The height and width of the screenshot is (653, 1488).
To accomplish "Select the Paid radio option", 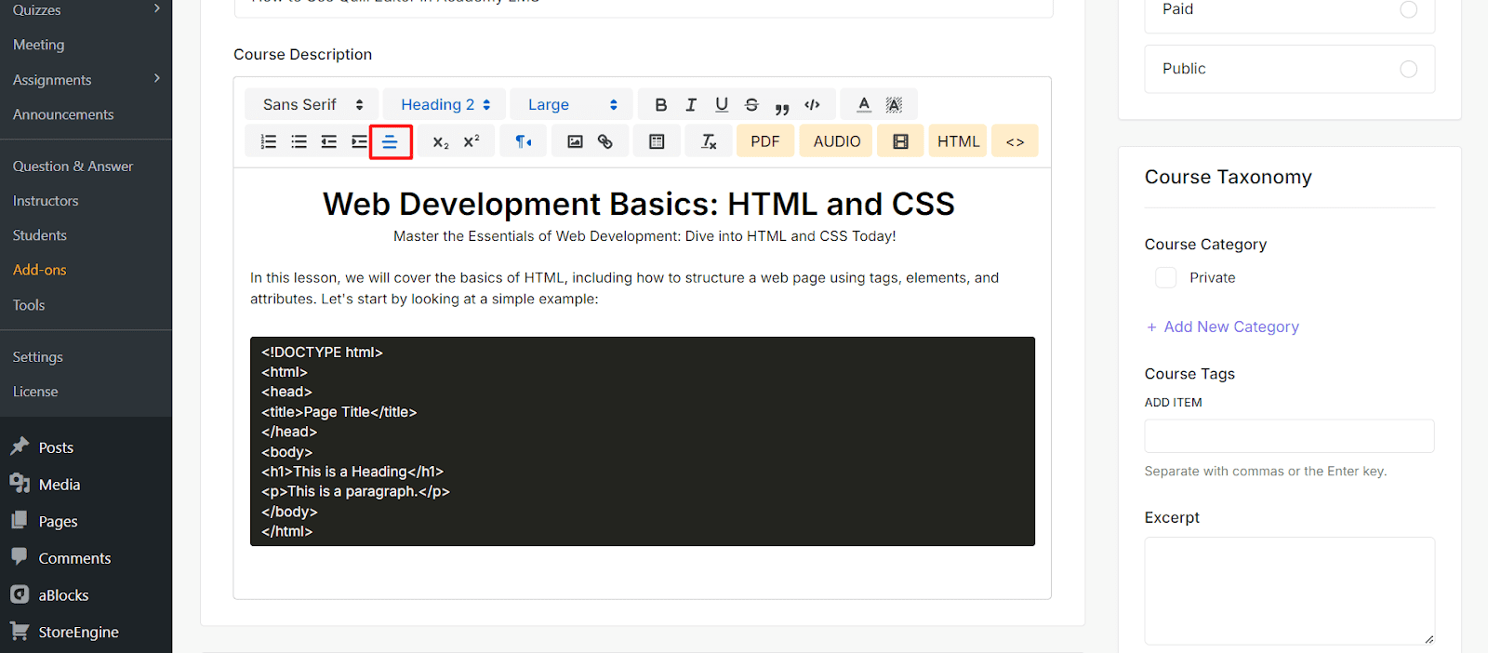I will (1408, 9).
